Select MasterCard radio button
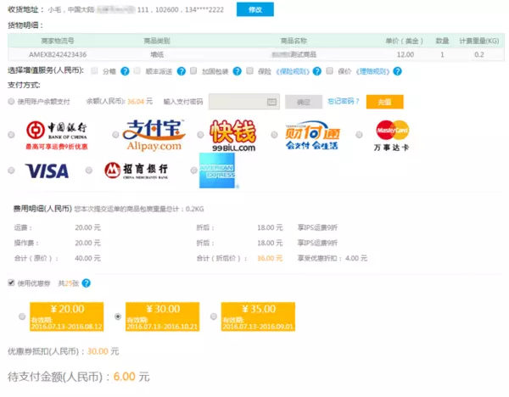509x397 pixels. tap(359, 135)
